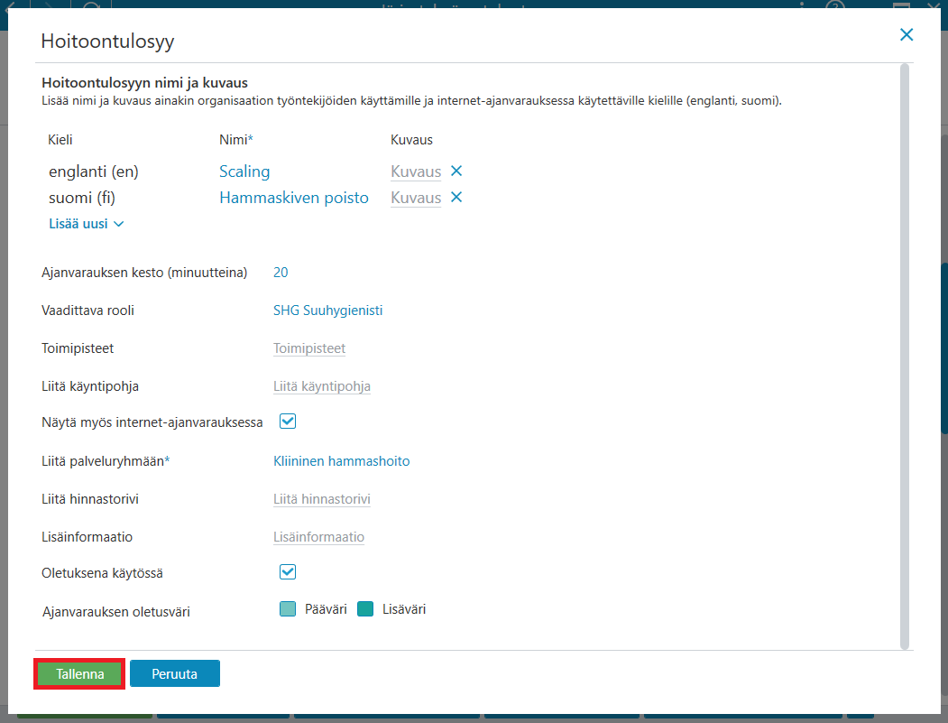Open the Toimipisteet field
This screenshot has width=948, height=723.
(309, 348)
